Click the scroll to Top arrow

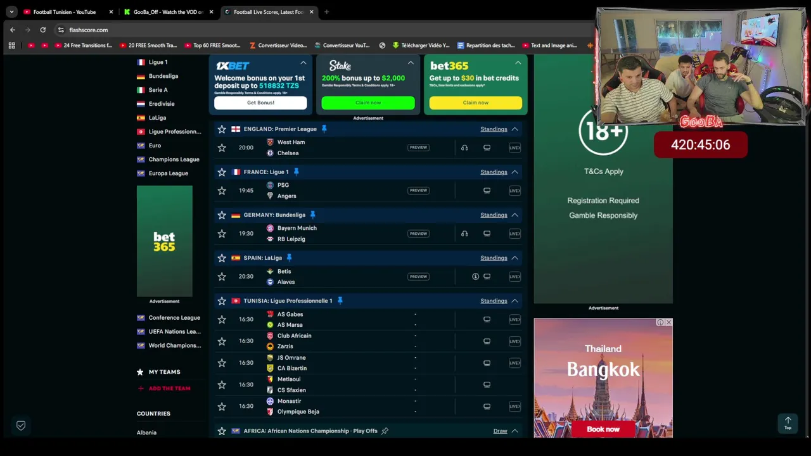point(788,422)
